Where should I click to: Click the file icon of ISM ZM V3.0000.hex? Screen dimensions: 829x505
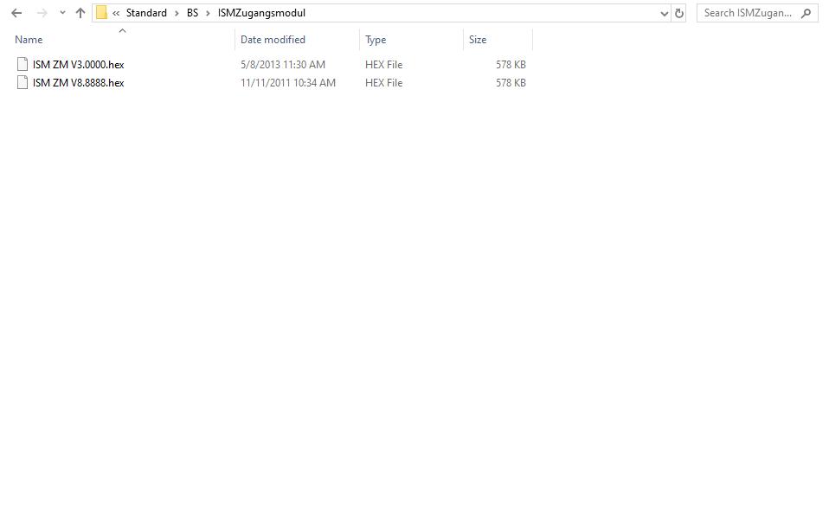pos(22,64)
